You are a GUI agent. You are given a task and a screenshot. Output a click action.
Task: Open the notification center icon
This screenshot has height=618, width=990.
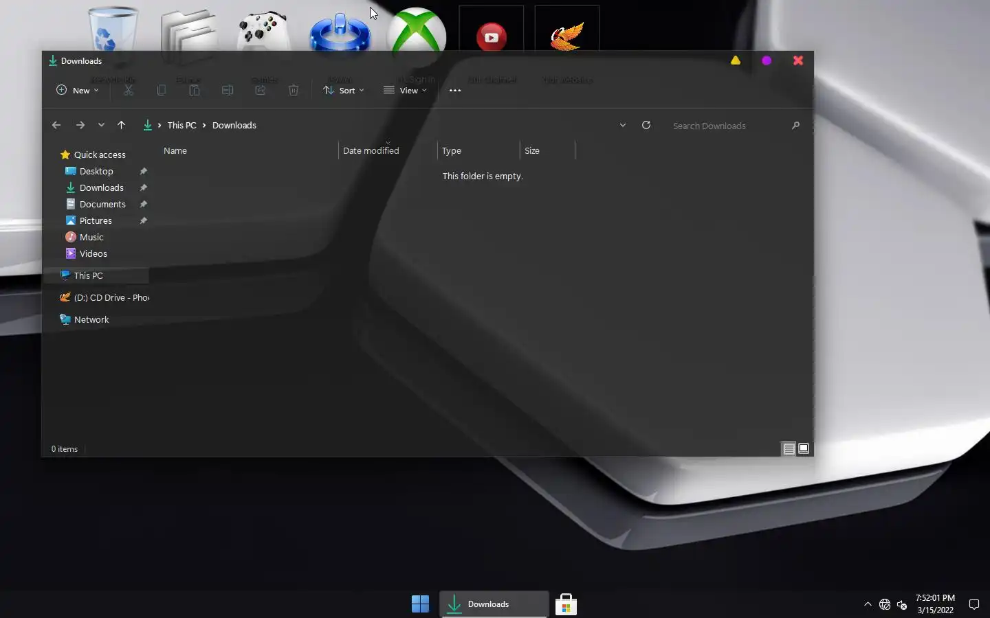click(974, 604)
